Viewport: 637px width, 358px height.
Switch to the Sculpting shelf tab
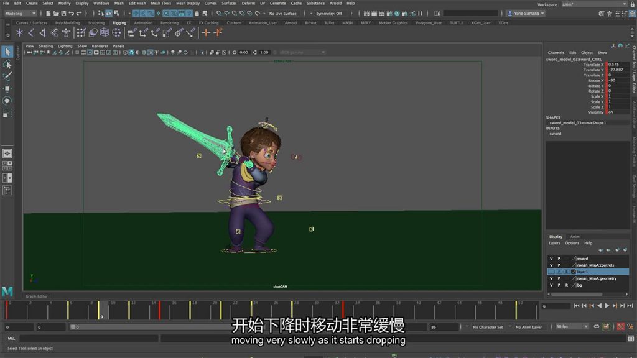pyautogui.click(x=96, y=23)
